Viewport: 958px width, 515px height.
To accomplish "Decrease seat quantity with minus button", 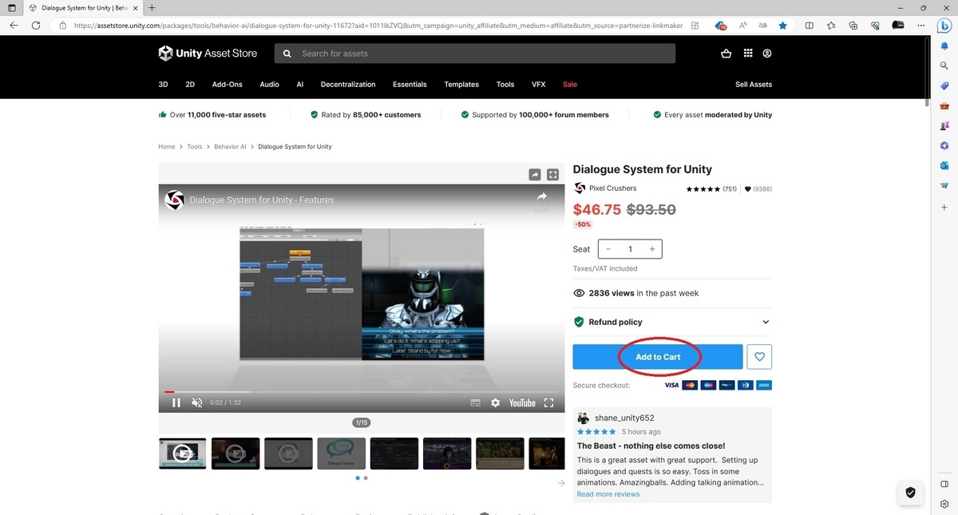I will coord(608,249).
